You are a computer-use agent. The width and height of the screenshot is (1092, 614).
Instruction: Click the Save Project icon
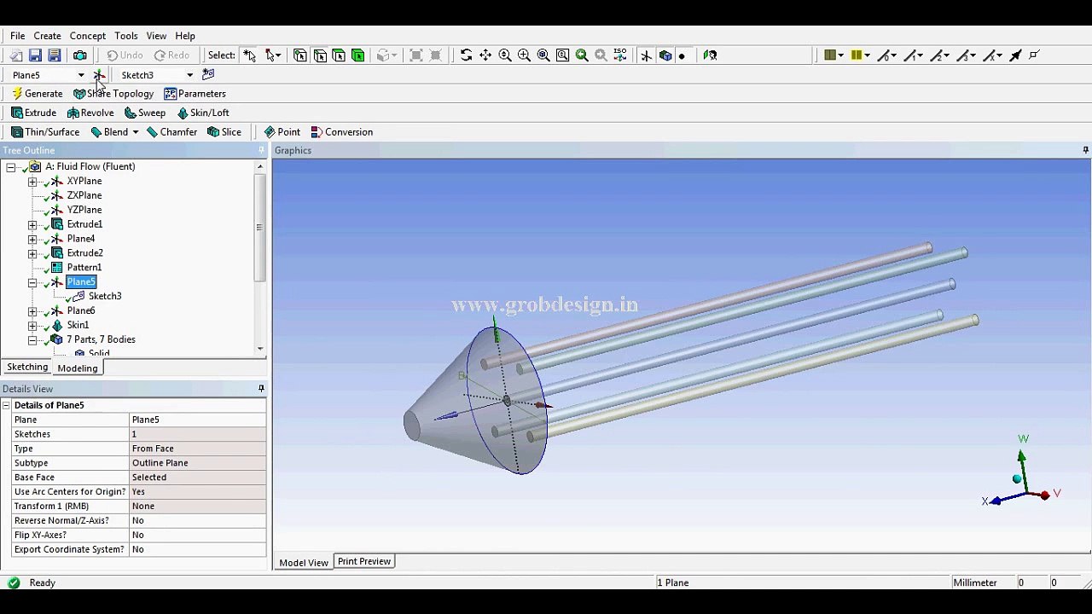click(x=35, y=55)
